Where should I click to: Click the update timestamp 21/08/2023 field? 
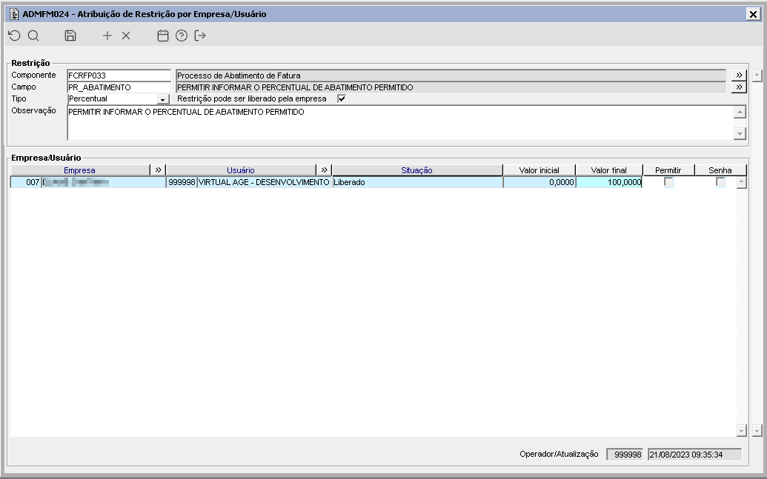tap(694, 455)
